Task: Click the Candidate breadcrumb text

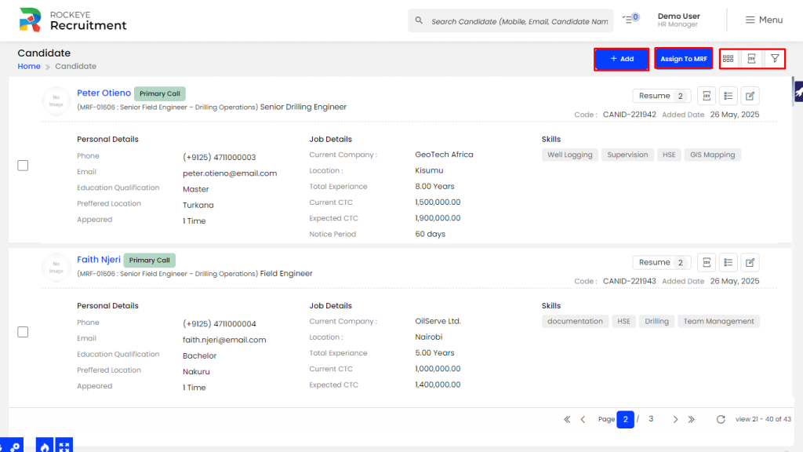Action: click(x=75, y=66)
